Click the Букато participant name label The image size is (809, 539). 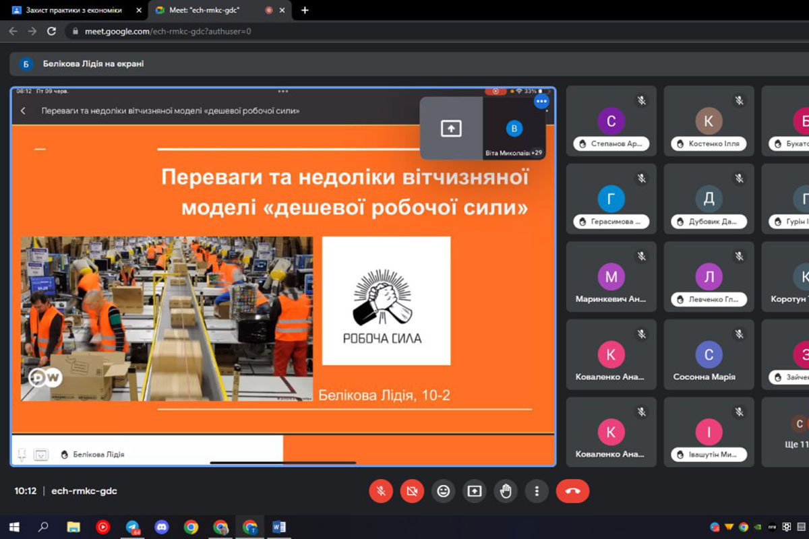[x=789, y=144]
